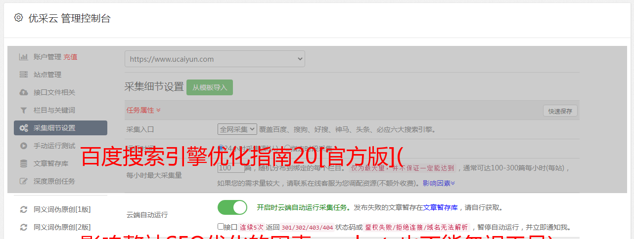Open 同义词伪原创[1版] sidebar item
Image resolution: width=634 pixels, height=239 pixels.
[x=62, y=209]
